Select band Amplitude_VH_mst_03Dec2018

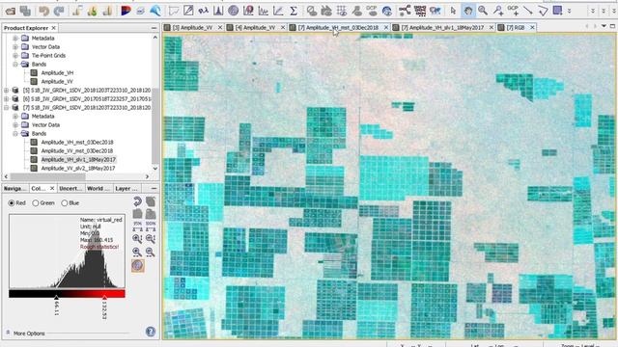(77, 142)
